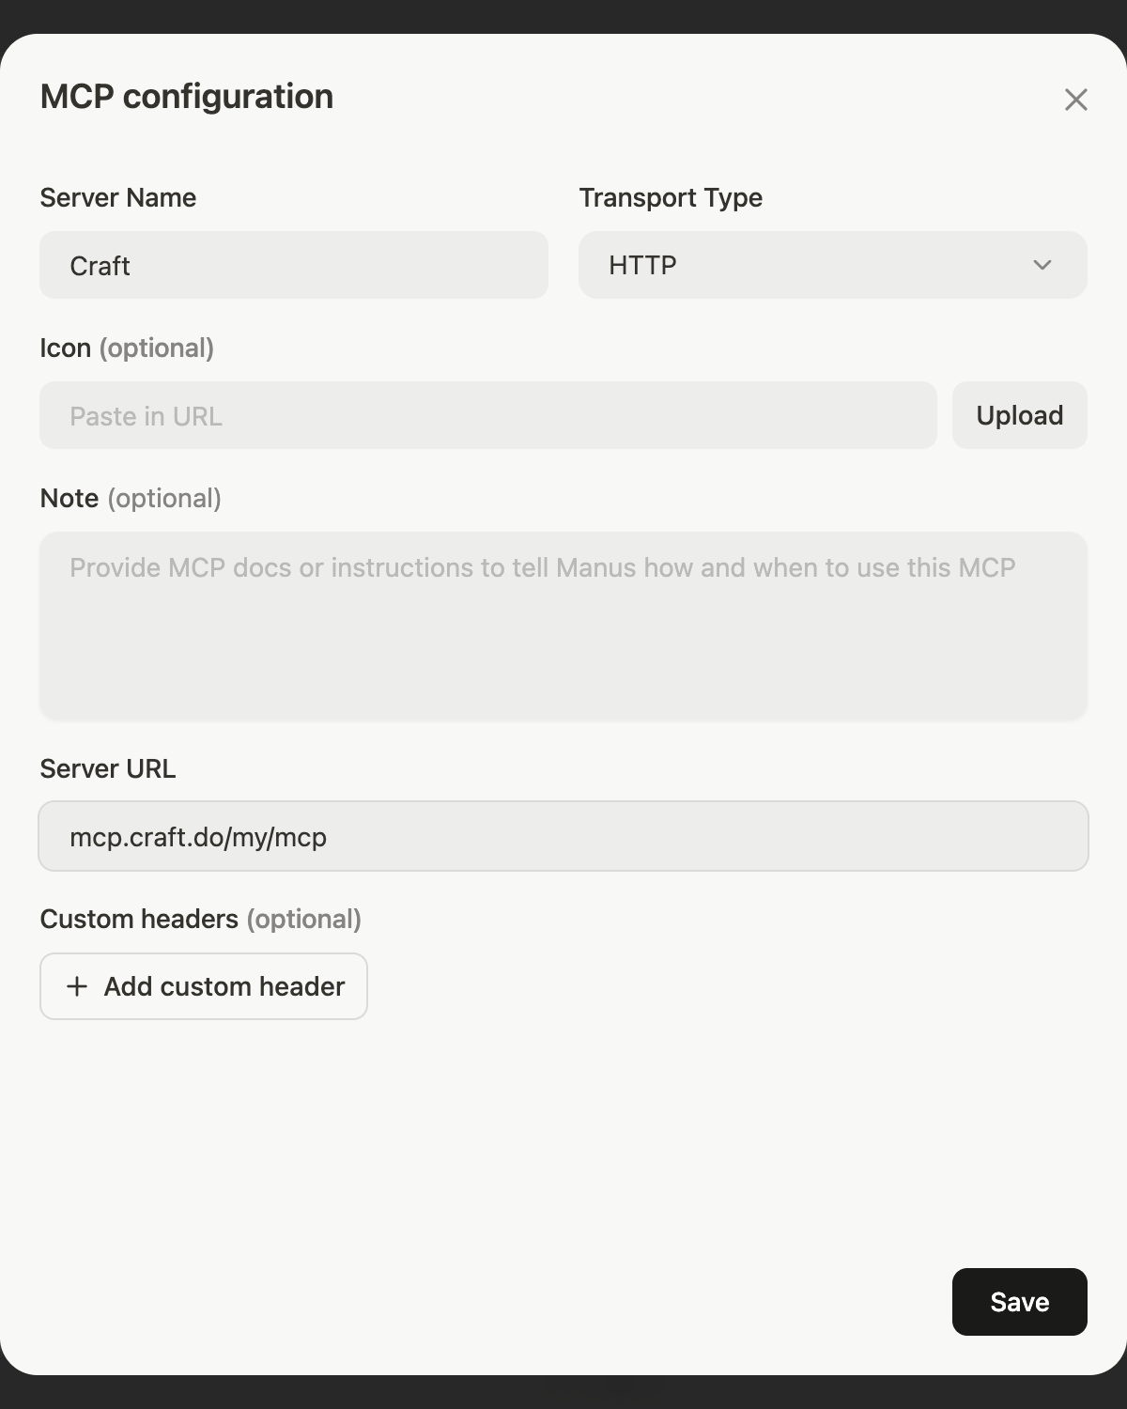Image resolution: width=1127 pixels, height=1409 pixels.
Task: Click the Upload button for the icon
Action: pos(1020,415)
